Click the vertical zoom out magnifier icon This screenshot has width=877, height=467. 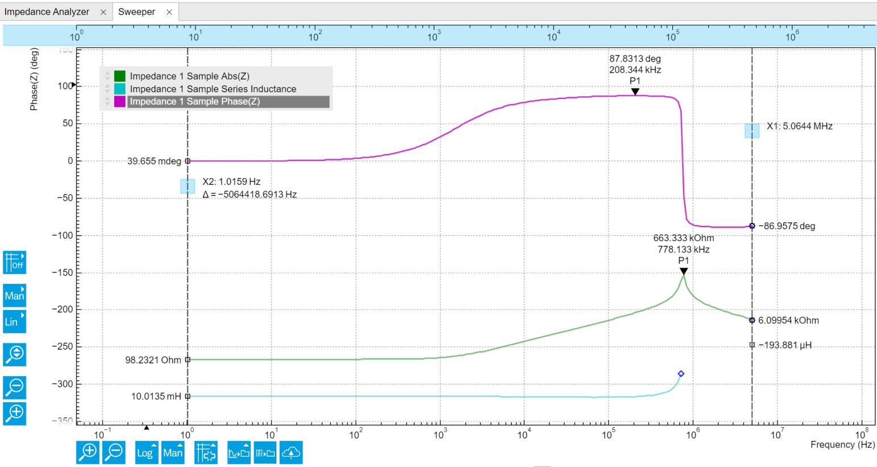click(15, 387)
